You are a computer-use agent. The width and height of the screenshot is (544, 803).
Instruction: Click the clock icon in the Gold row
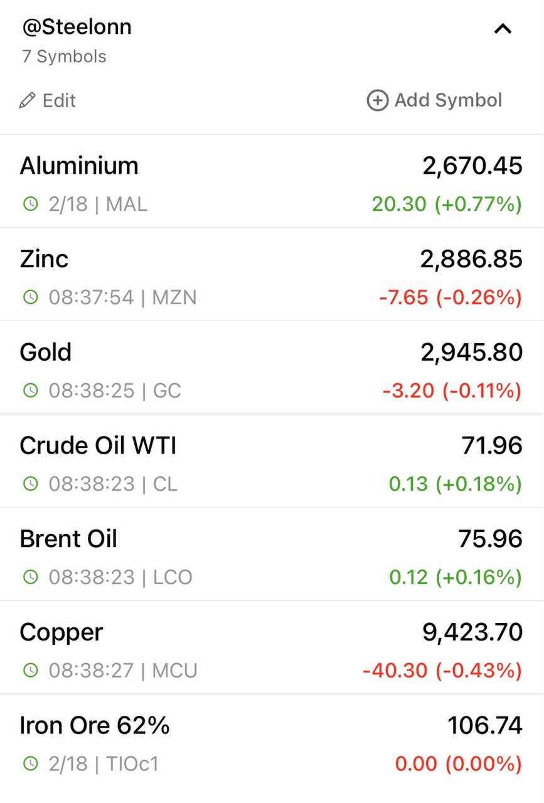(30, 390)
